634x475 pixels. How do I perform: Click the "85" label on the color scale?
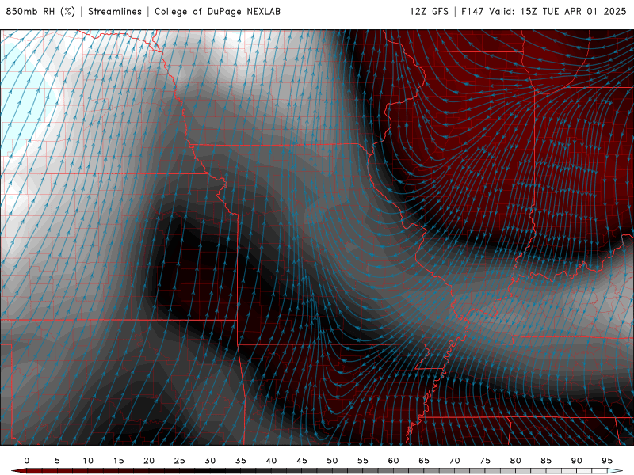click(x=546, y=461)
